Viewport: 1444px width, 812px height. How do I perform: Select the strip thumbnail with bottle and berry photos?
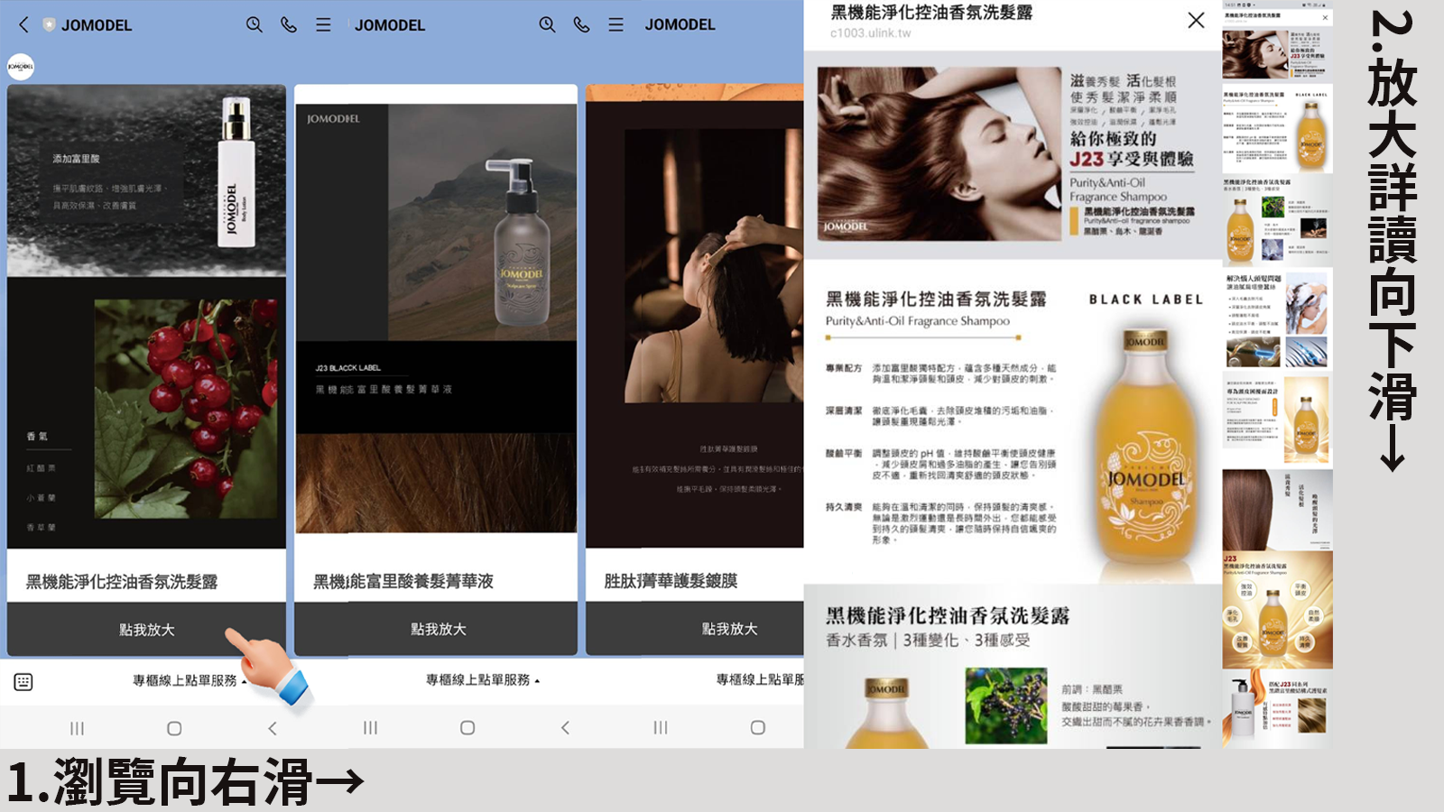(1277, 220)
